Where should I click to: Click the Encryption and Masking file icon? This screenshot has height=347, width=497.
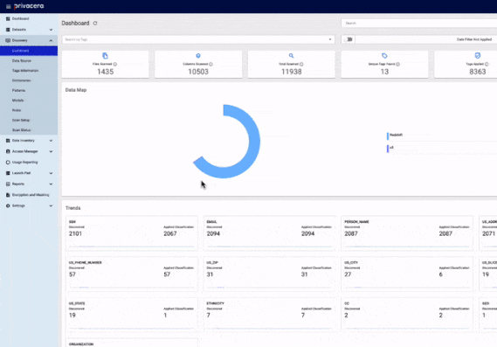[8, 195]
